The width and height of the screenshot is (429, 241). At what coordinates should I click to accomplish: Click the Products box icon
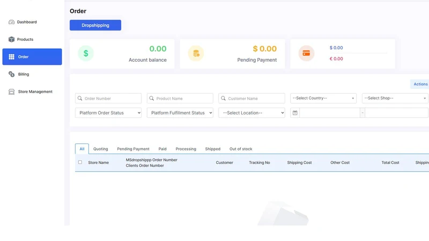[x=11, y=39]
